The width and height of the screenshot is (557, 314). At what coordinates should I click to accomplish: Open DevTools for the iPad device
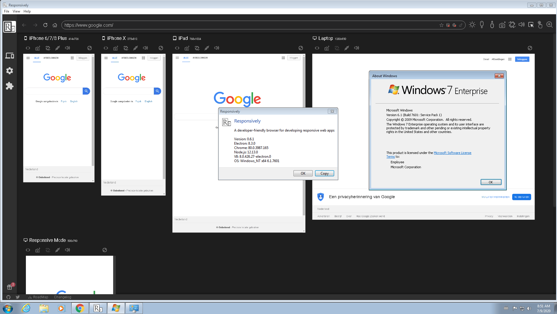177,48
